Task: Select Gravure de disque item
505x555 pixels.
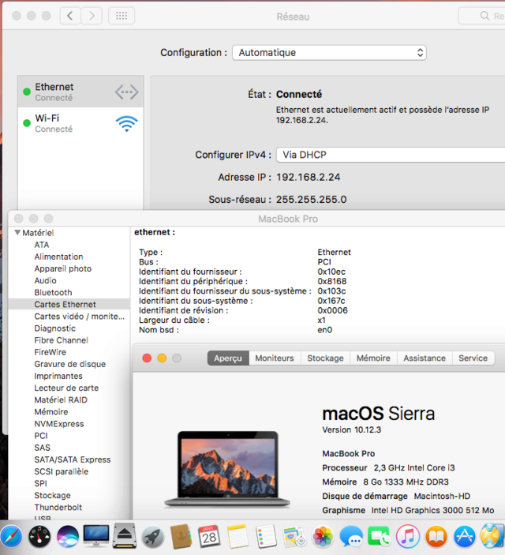Action: 70,365
